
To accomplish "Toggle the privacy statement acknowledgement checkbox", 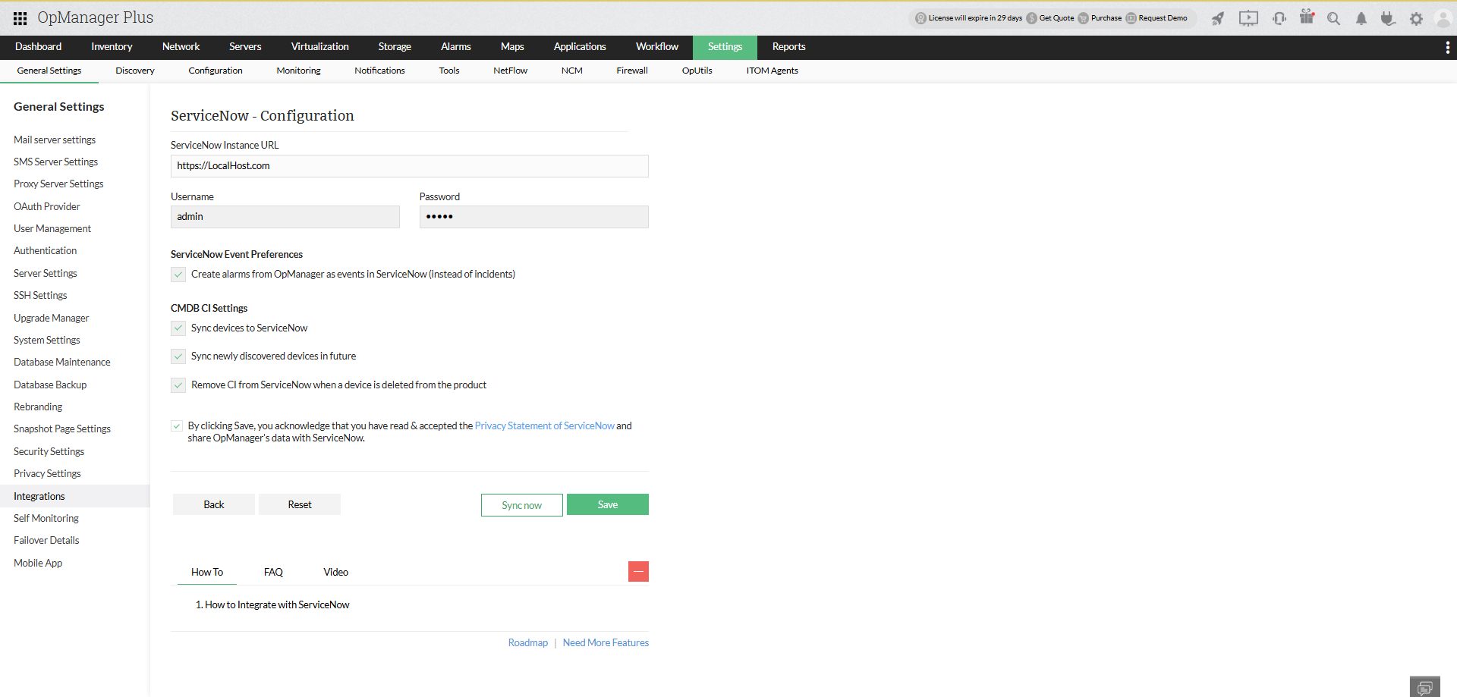I will tap(177, 426).
